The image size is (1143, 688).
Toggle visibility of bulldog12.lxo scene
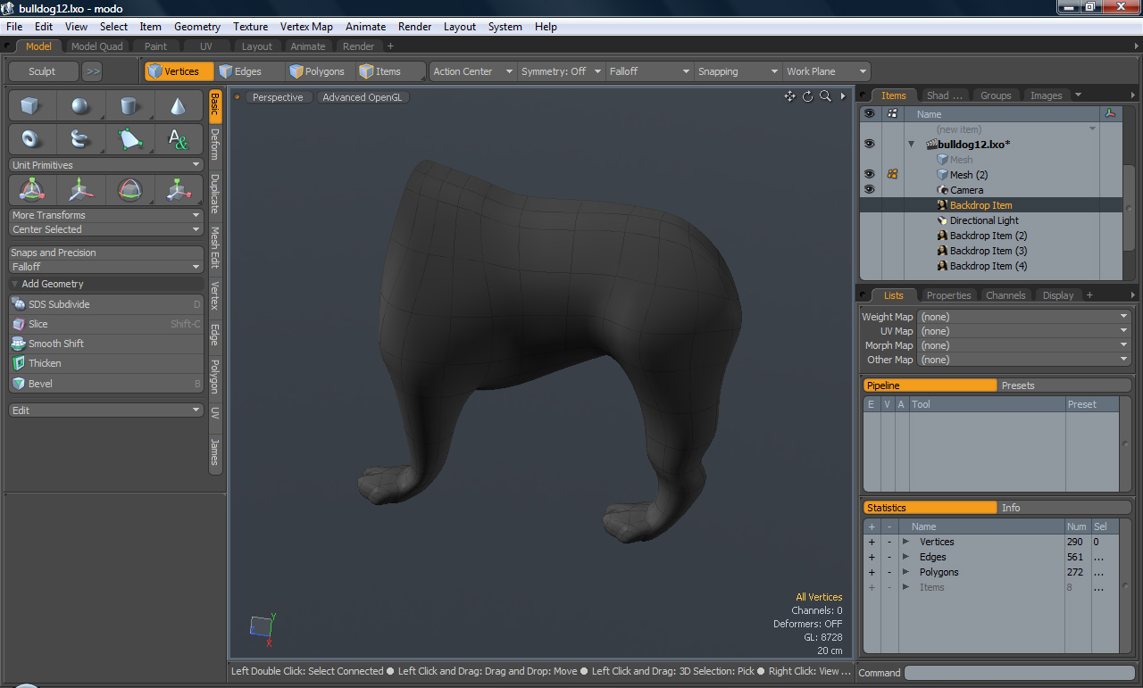869,144
